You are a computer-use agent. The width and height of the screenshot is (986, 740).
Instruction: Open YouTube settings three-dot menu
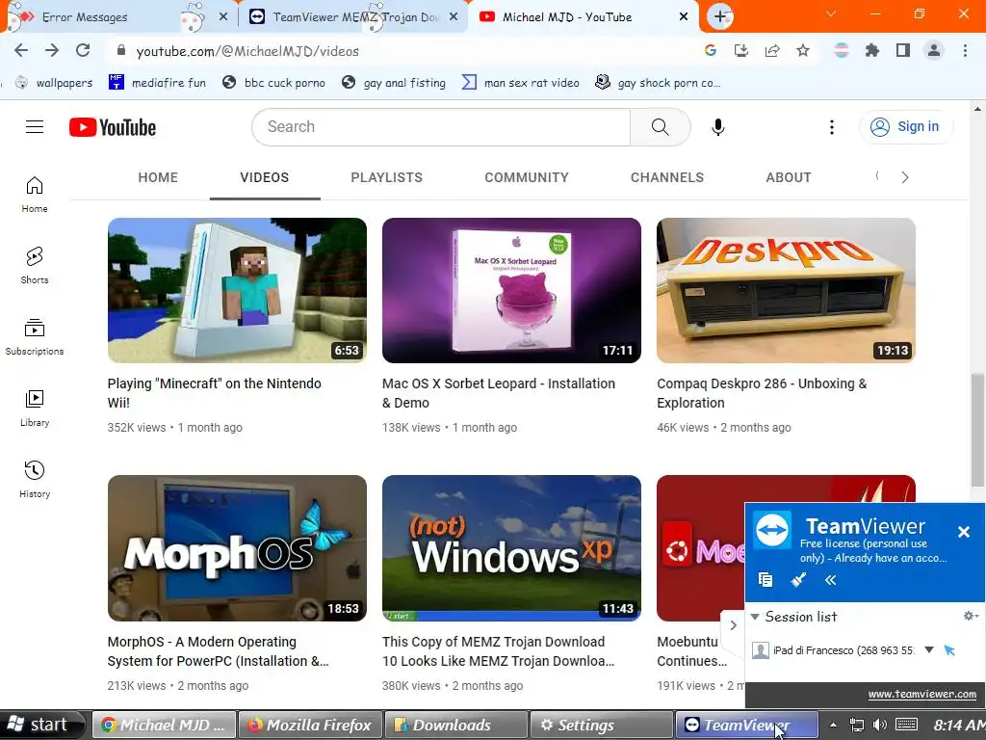832,127
